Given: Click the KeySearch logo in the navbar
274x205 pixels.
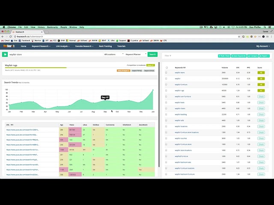Looking at the screenshot, I should pyautogui.click(x=9, y=46).
